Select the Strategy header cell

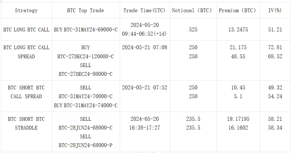(x=26, y=10)
